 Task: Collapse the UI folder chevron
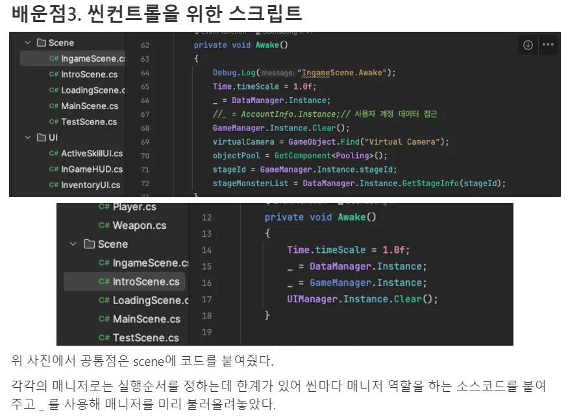point(27,138)
